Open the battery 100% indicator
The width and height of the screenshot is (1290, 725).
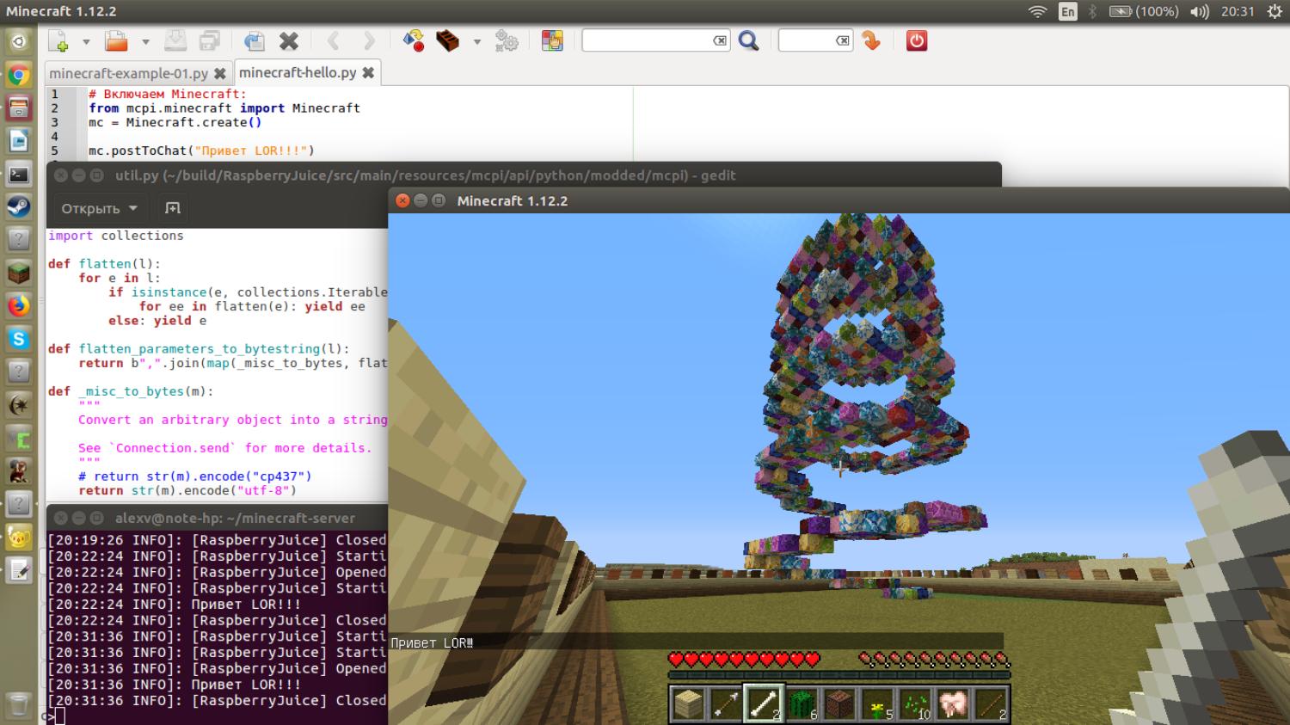[x=1144, y=11]
